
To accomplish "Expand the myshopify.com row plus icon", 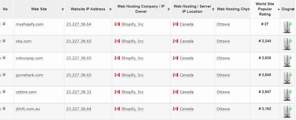I will pyautogui.click(x=4, y=24).
